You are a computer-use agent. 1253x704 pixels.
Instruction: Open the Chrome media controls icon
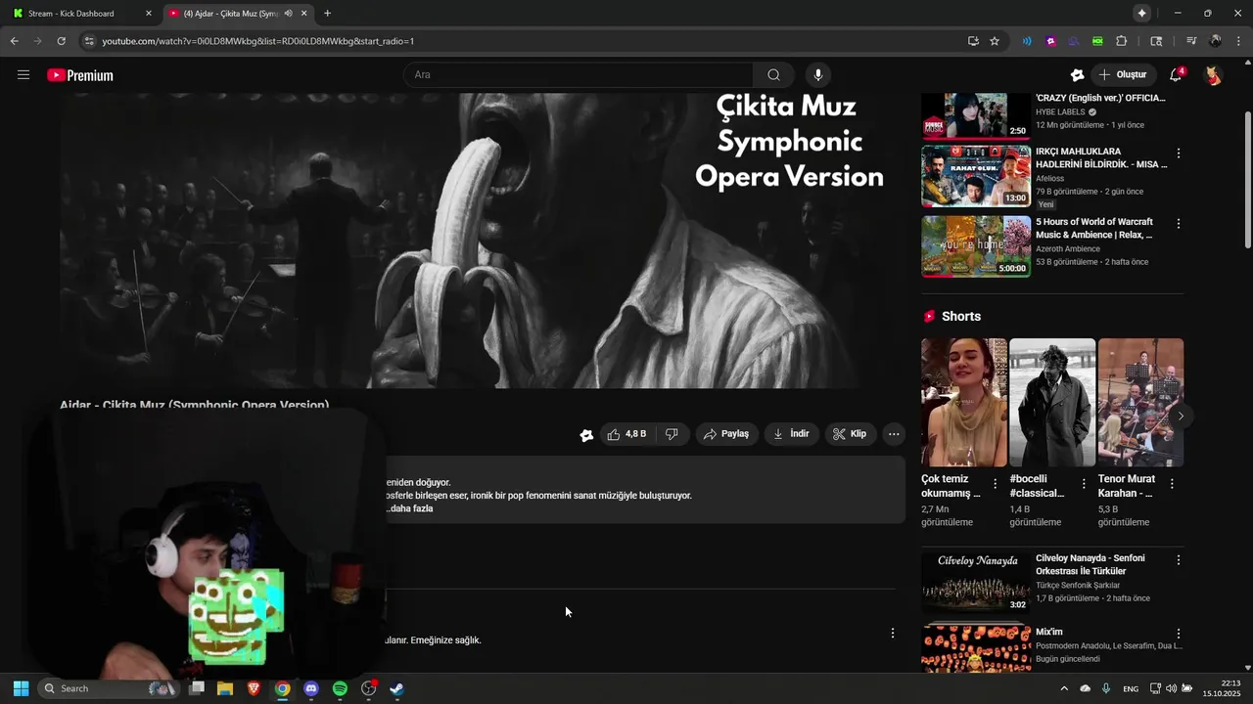[x=1191, y=41]
